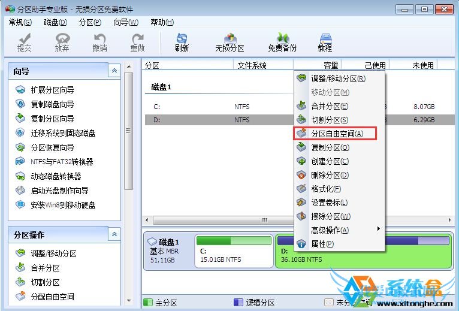Click the 免费备份 toolbar icon
The image size is (459, 311).
[x=282, y=43]
